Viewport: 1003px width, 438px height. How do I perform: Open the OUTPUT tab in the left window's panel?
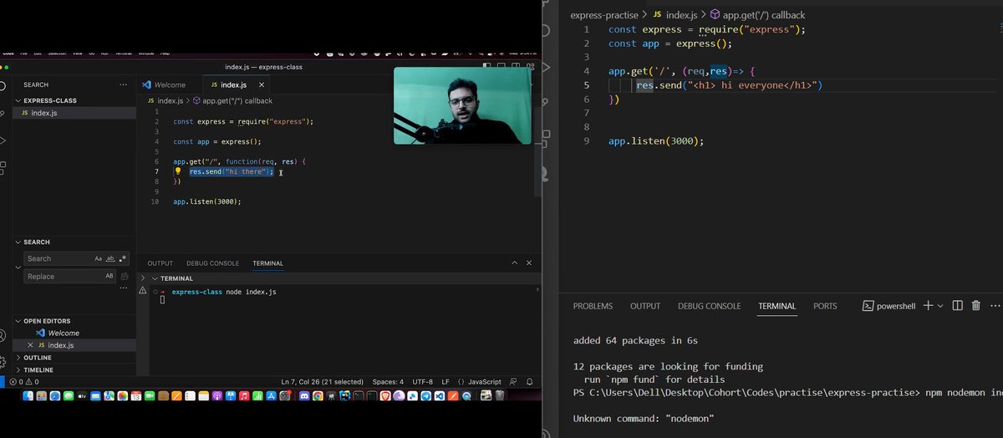(x=160, y=263)
